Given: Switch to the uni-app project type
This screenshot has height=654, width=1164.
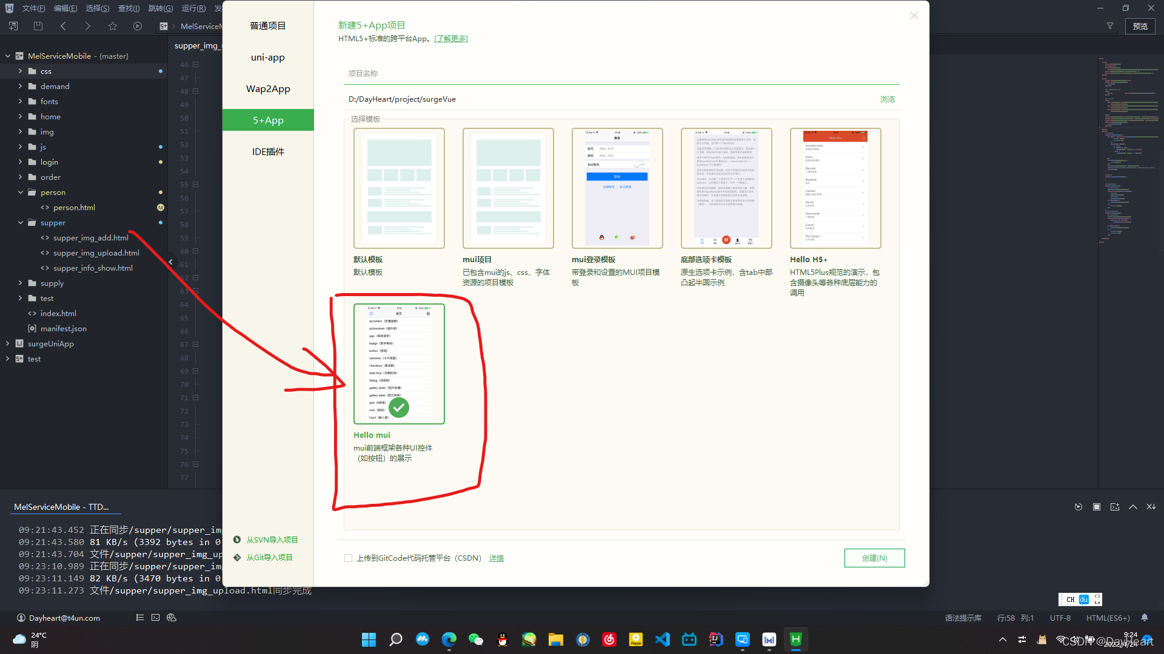Looking at the screenshot, I should (x=267, y=57).
